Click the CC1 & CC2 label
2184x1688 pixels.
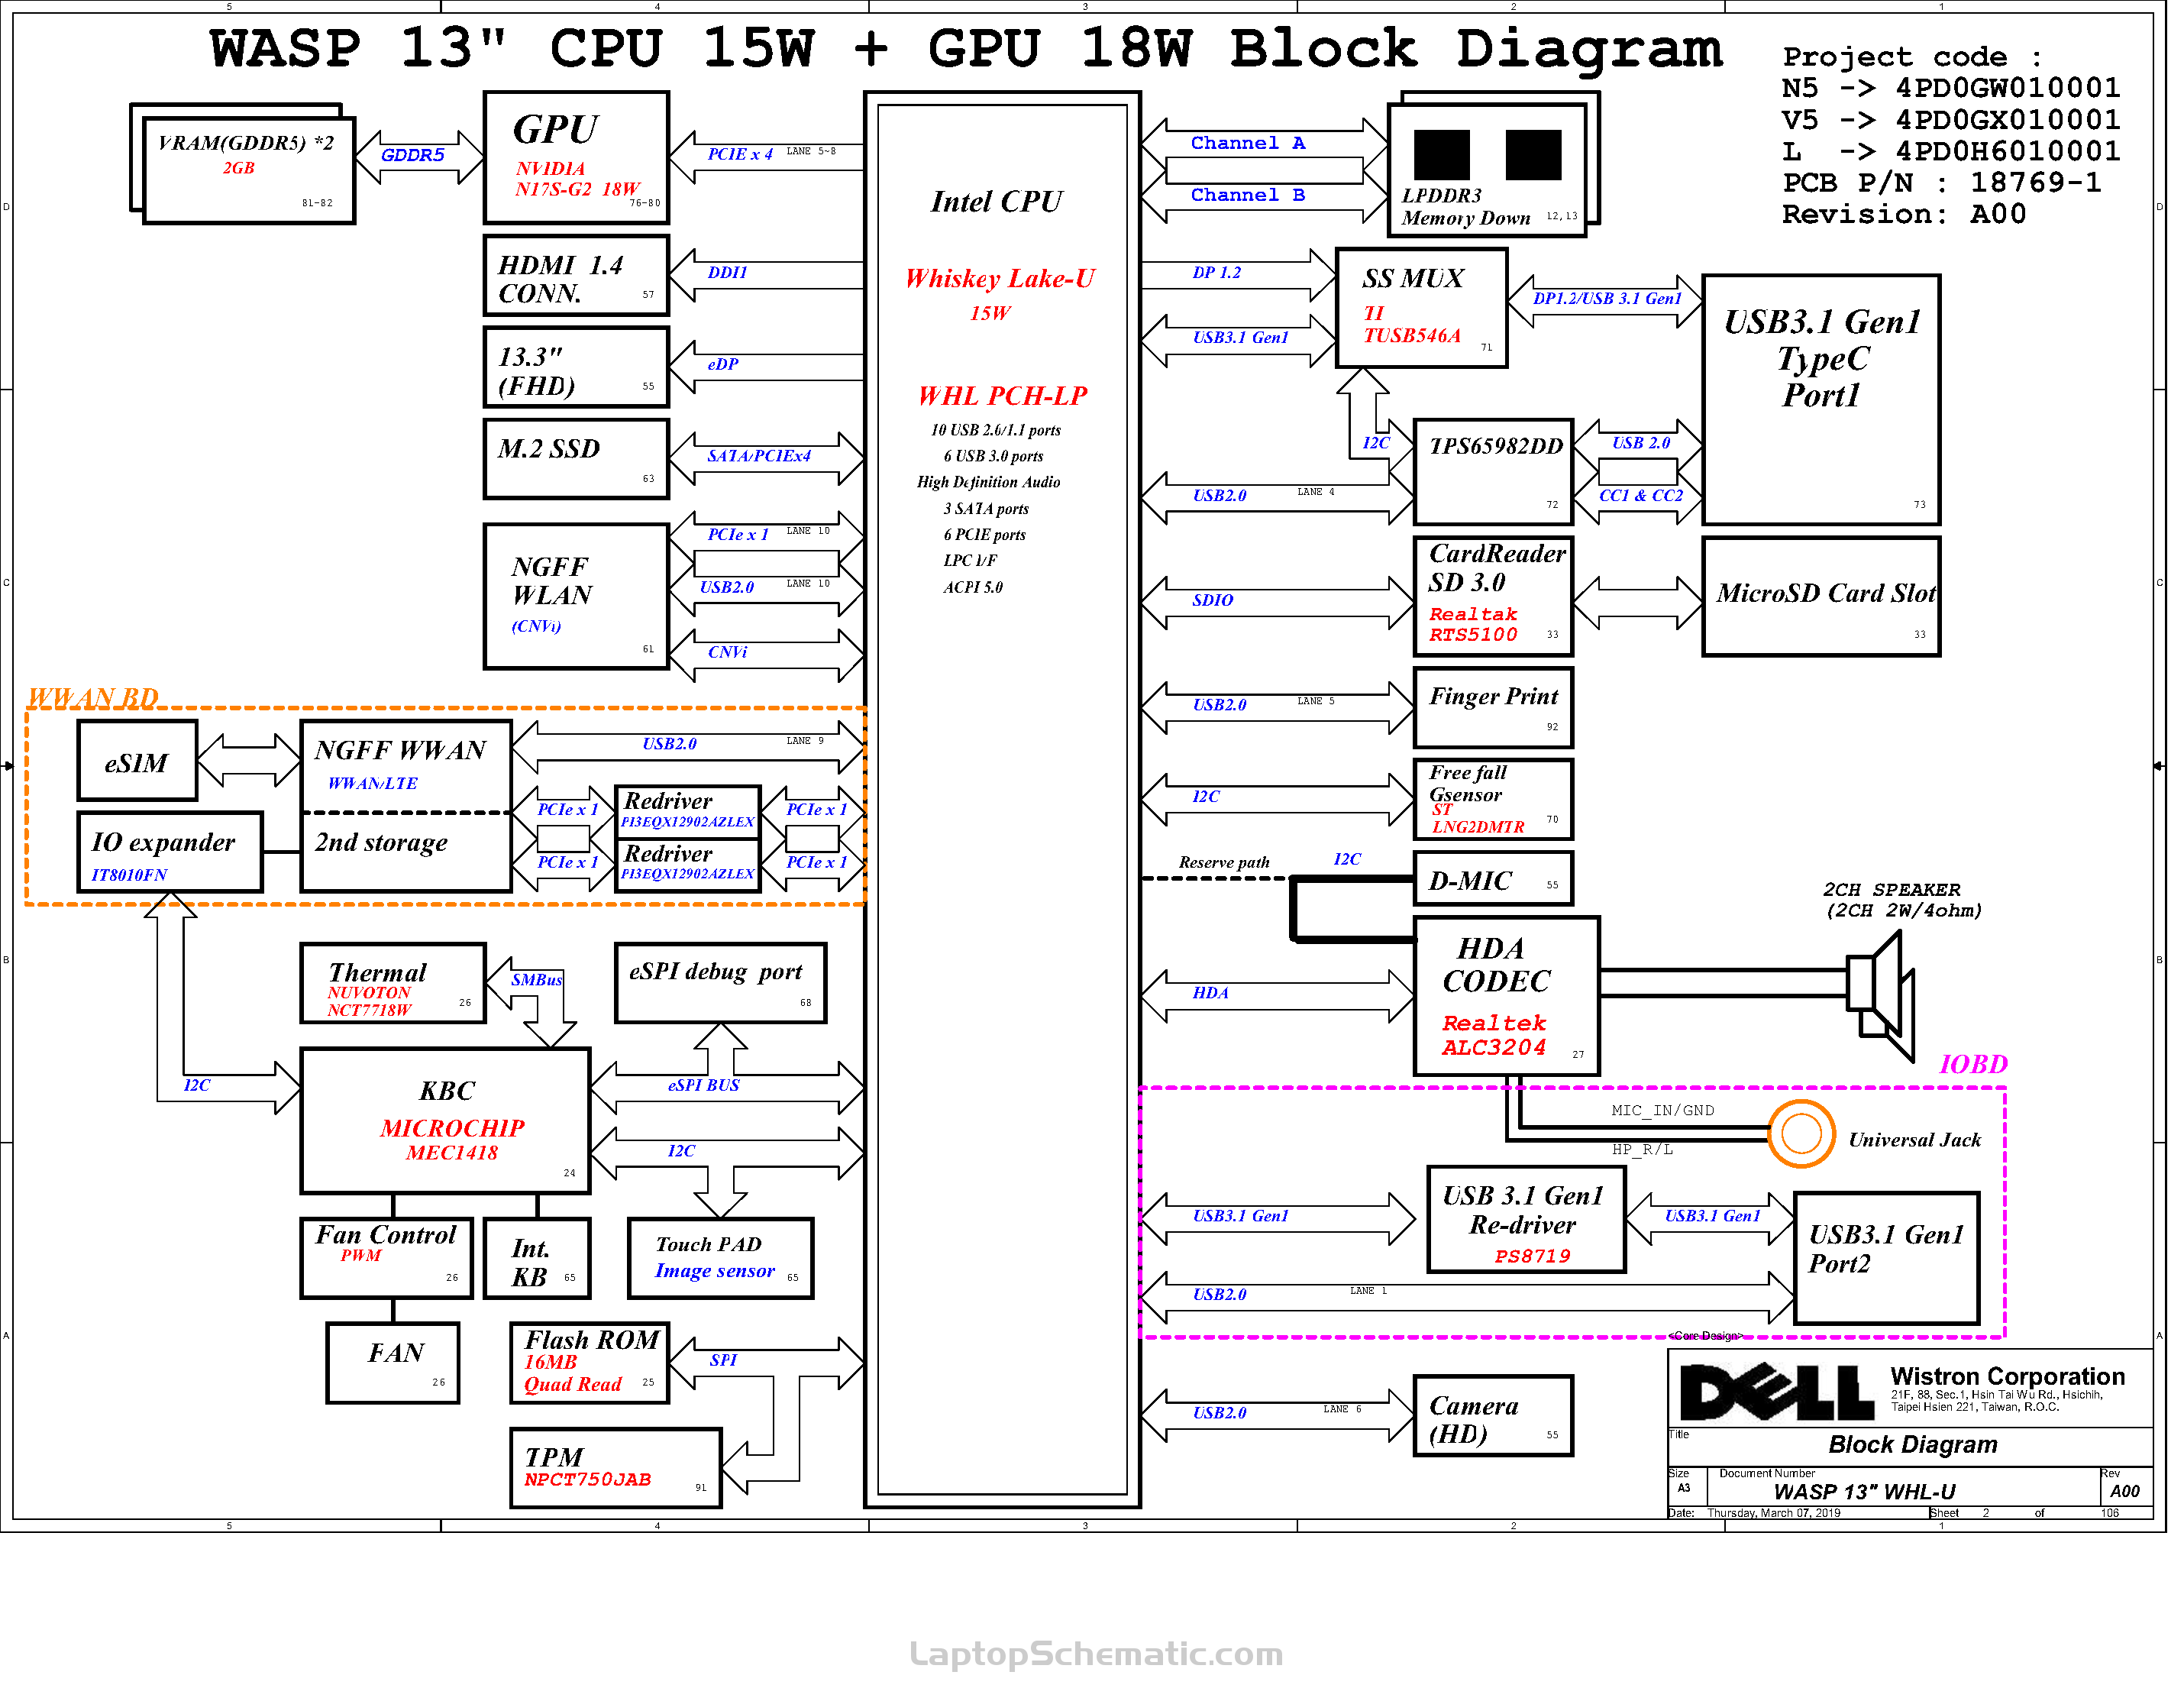(1641, 495)
